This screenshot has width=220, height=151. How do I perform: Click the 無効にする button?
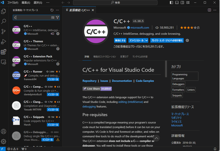tap(120, 40)
